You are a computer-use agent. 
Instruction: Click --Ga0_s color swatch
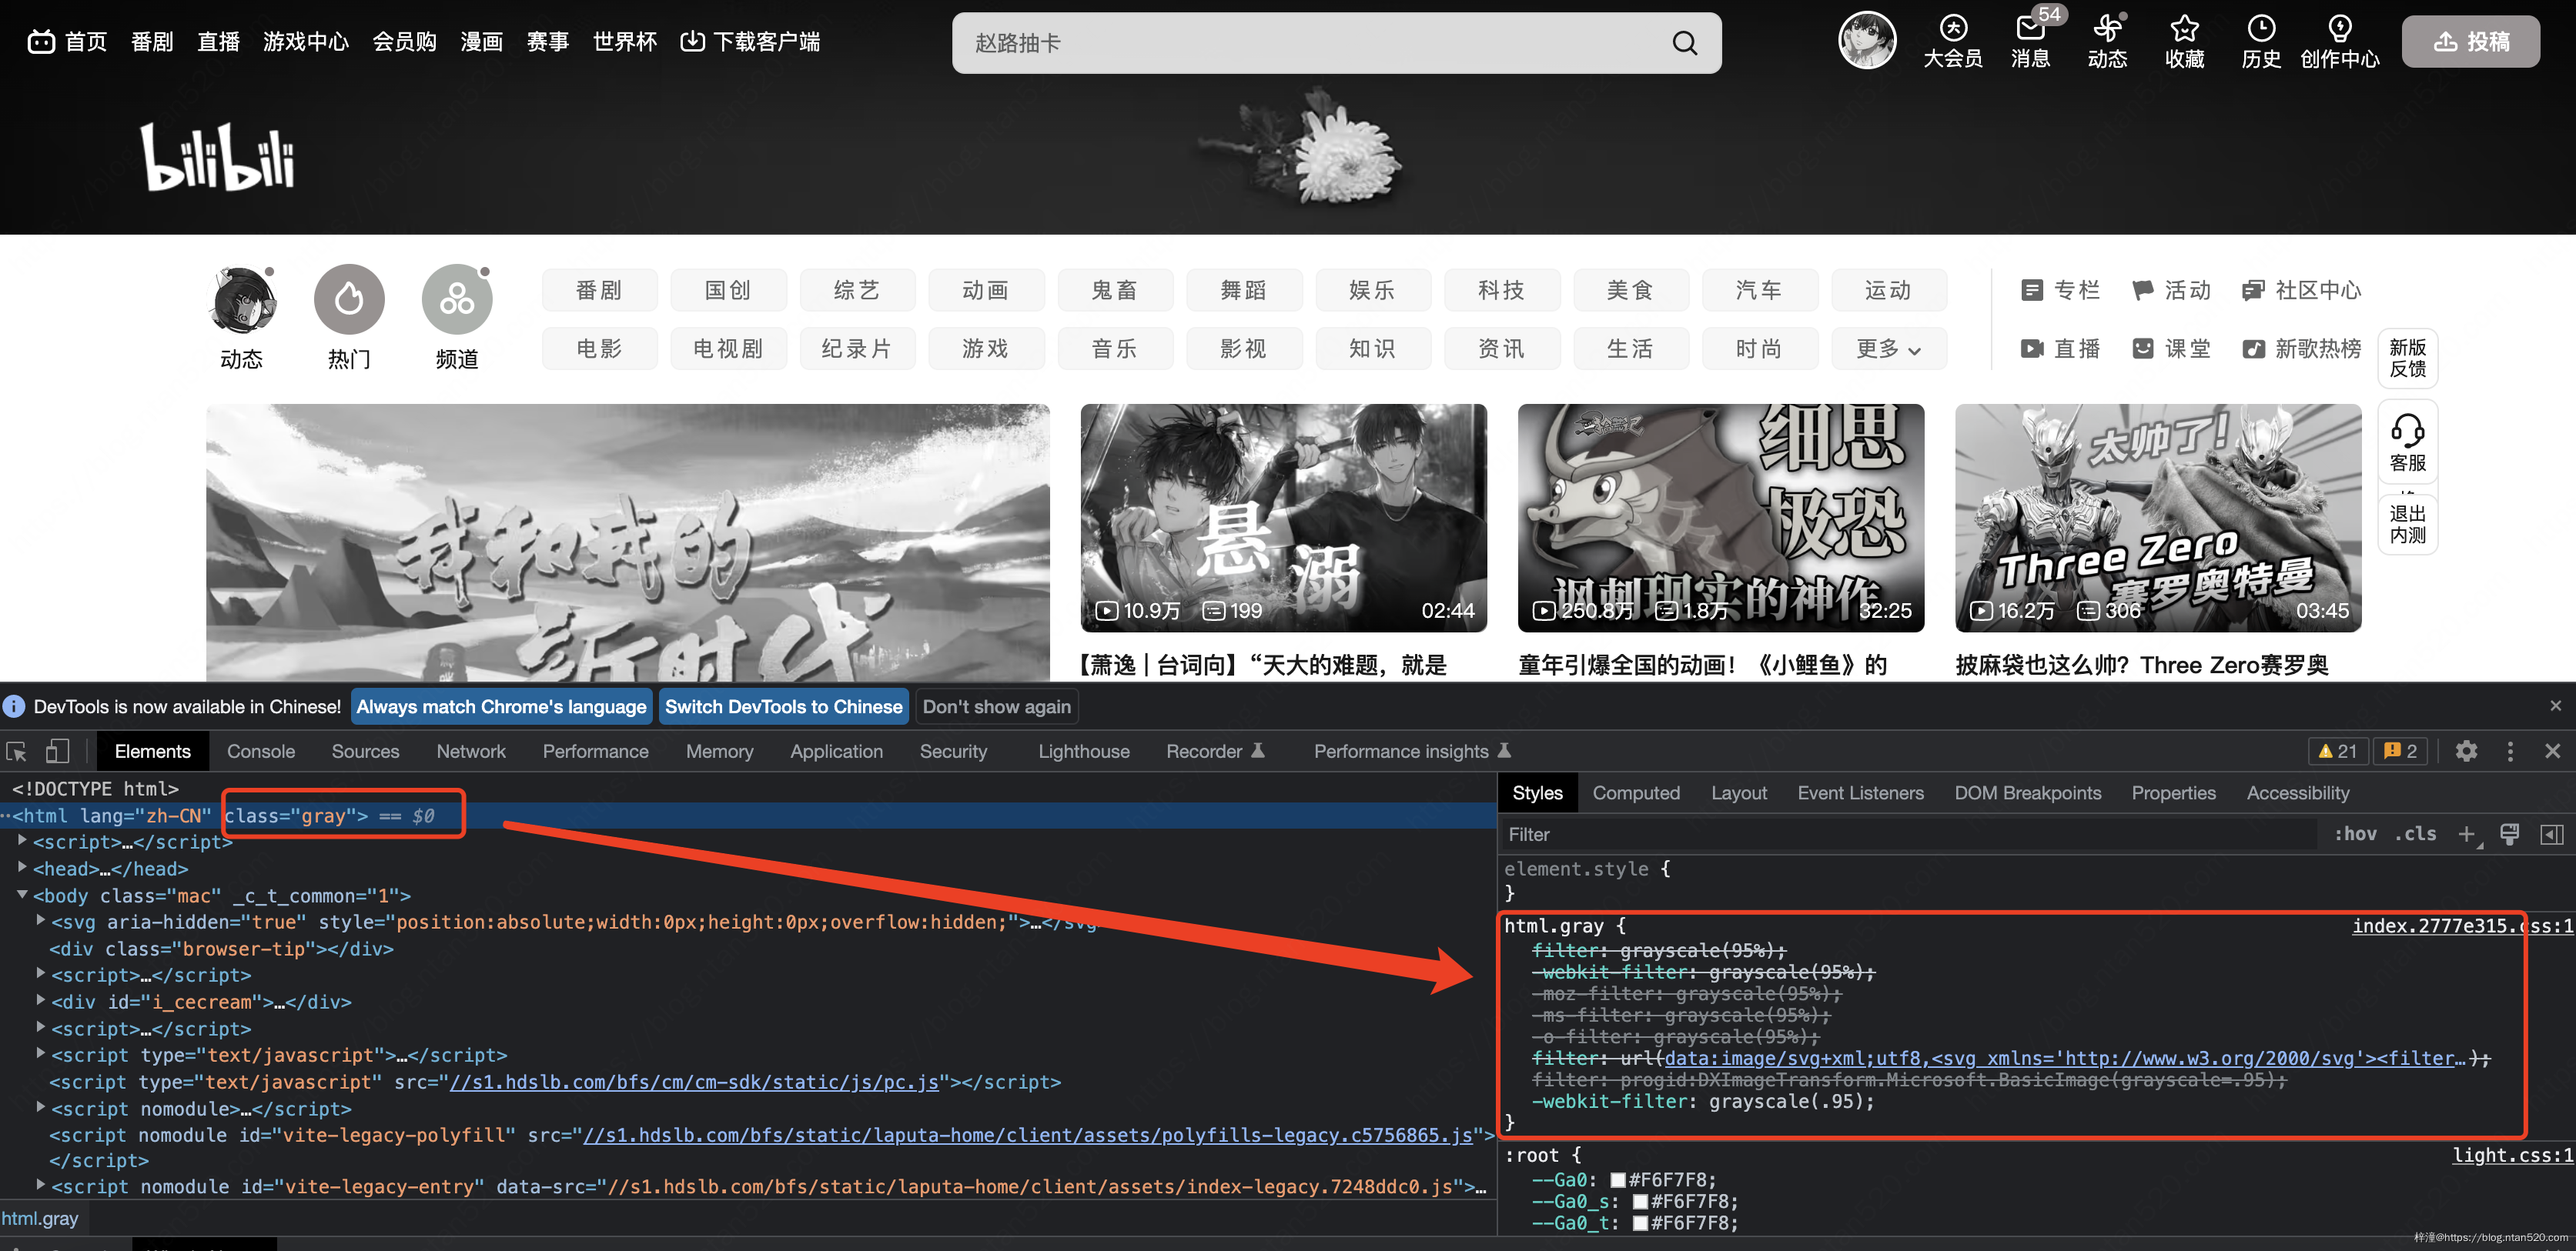point(1640,1202)
